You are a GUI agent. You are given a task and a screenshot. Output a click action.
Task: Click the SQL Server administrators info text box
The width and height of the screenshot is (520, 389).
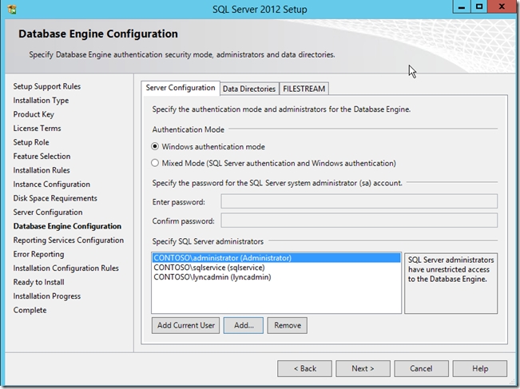(x=451, y=284)
